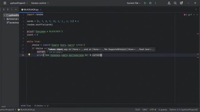This screenshot has width=200, height=112.
Task: Open the Version control dropdown
Action: coord(40,3)
